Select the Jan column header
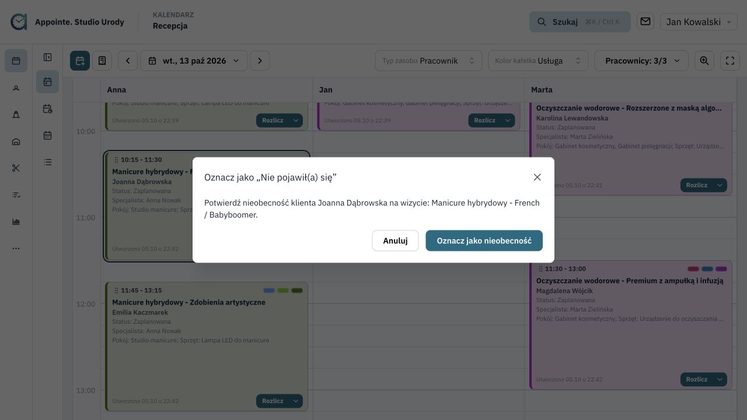The width and height of the screenshot is (747, 420). pyautogui.click(x=418, y=90)
